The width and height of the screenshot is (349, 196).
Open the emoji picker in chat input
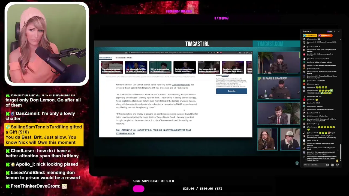tap(327, 165)
